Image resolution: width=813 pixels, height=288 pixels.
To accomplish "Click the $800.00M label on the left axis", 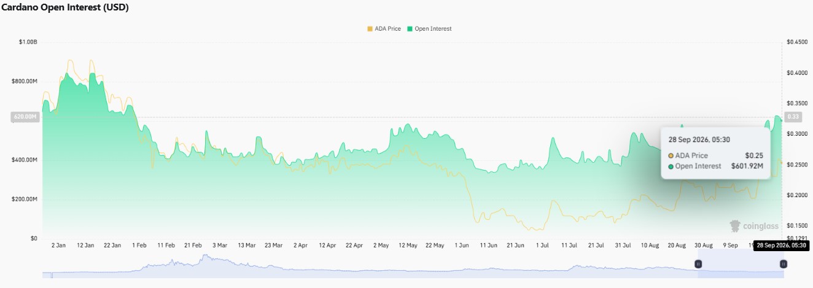I will [24, 81].
